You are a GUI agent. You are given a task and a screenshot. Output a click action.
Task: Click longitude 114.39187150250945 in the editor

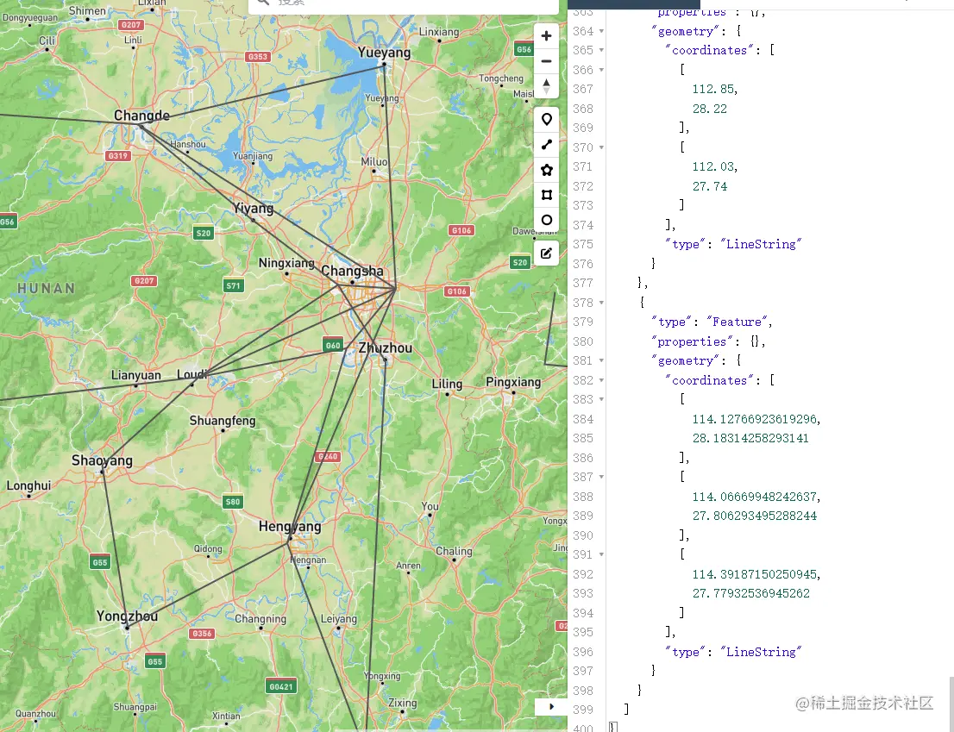click(x=755, y=574)
